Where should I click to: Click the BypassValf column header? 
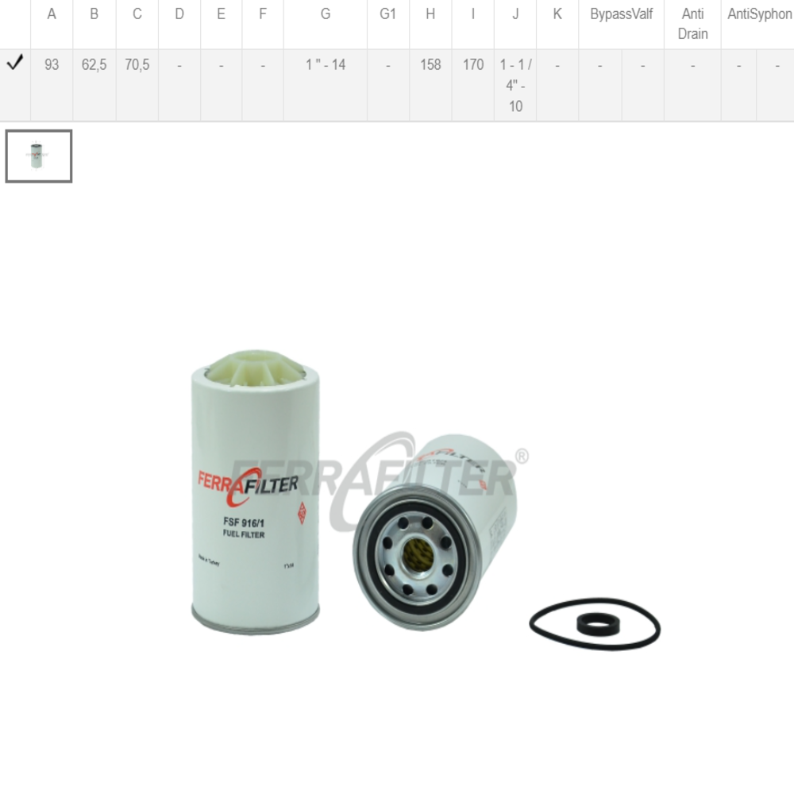click(622, 14)
